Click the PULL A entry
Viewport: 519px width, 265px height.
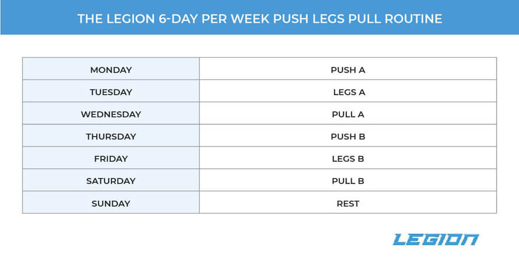click(x=348, y=114)
